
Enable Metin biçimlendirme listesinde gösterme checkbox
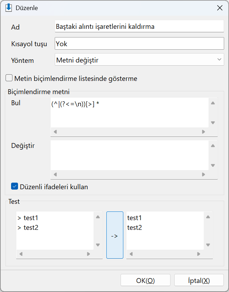click(x=9, y=78)
